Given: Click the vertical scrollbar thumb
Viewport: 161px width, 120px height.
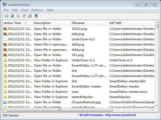Looking at the screenshot, I should click(x=157, y=26).
